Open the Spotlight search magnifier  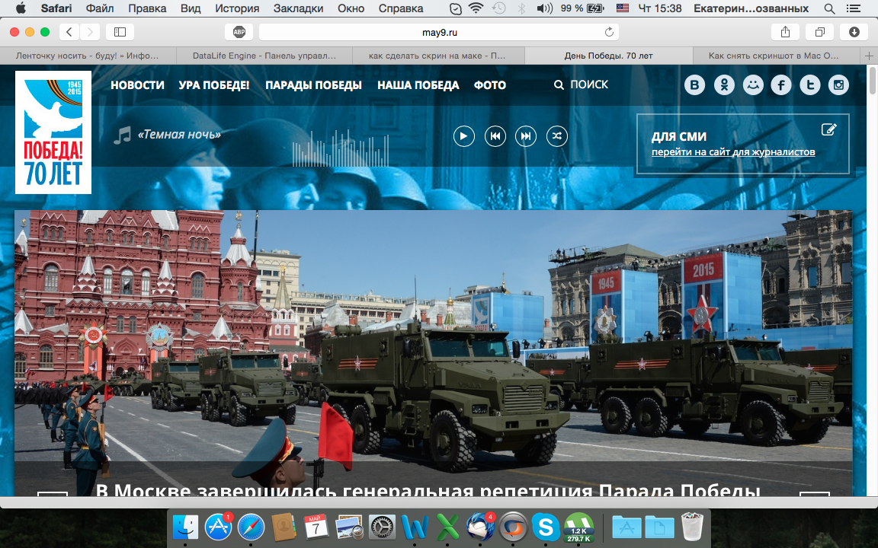(x=830, y=9)
